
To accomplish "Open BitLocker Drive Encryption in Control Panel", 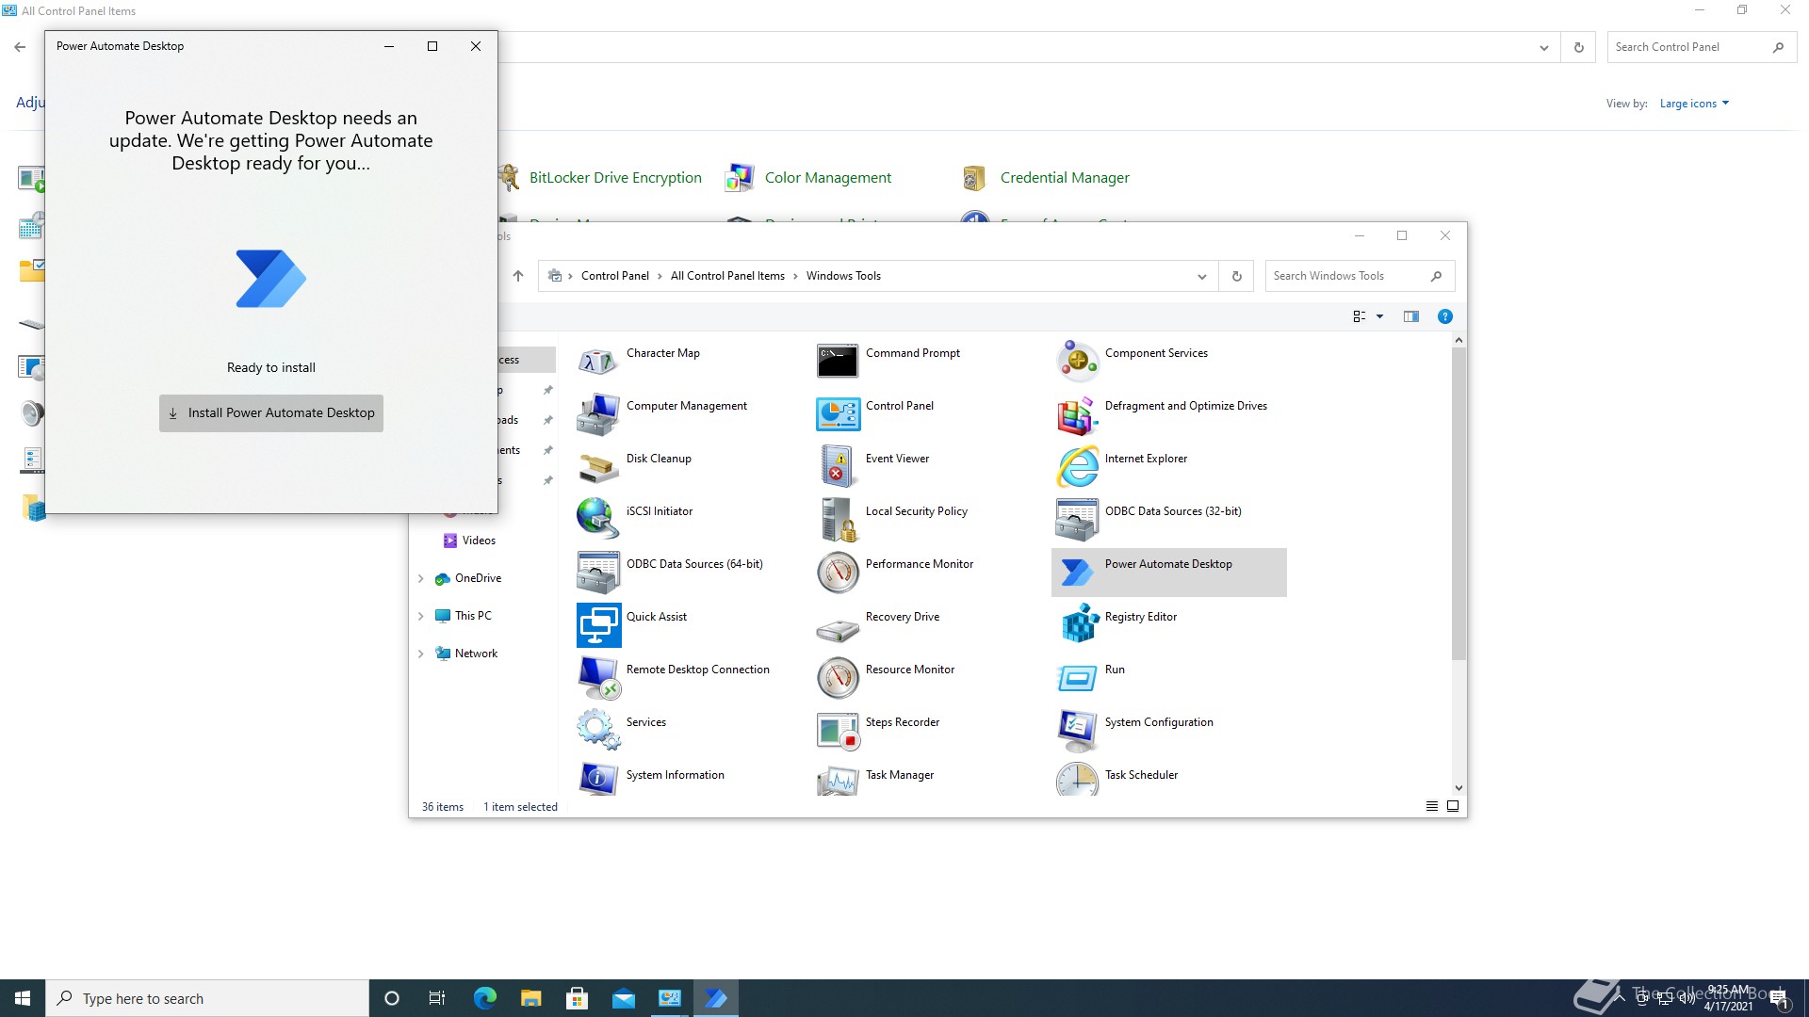I will (x=615, y=177).
